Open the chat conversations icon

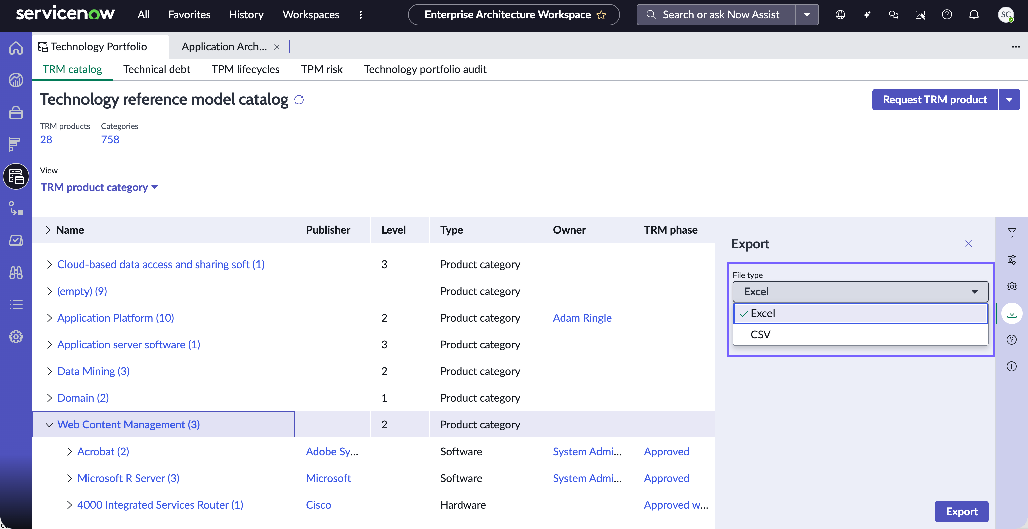(x=893, y=15)
